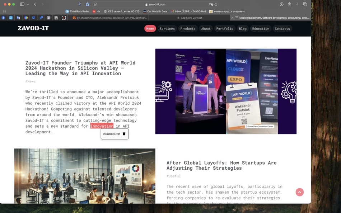Switch to the pinned Bitbucket tab
This screenshot has width=341, height=213.
[33, 18]
